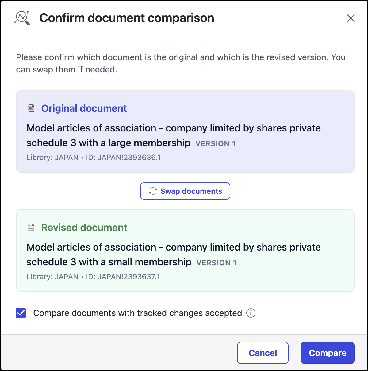Click the tracked changes accepted label text
368x371 pixels.
click(x=137, y=313)
